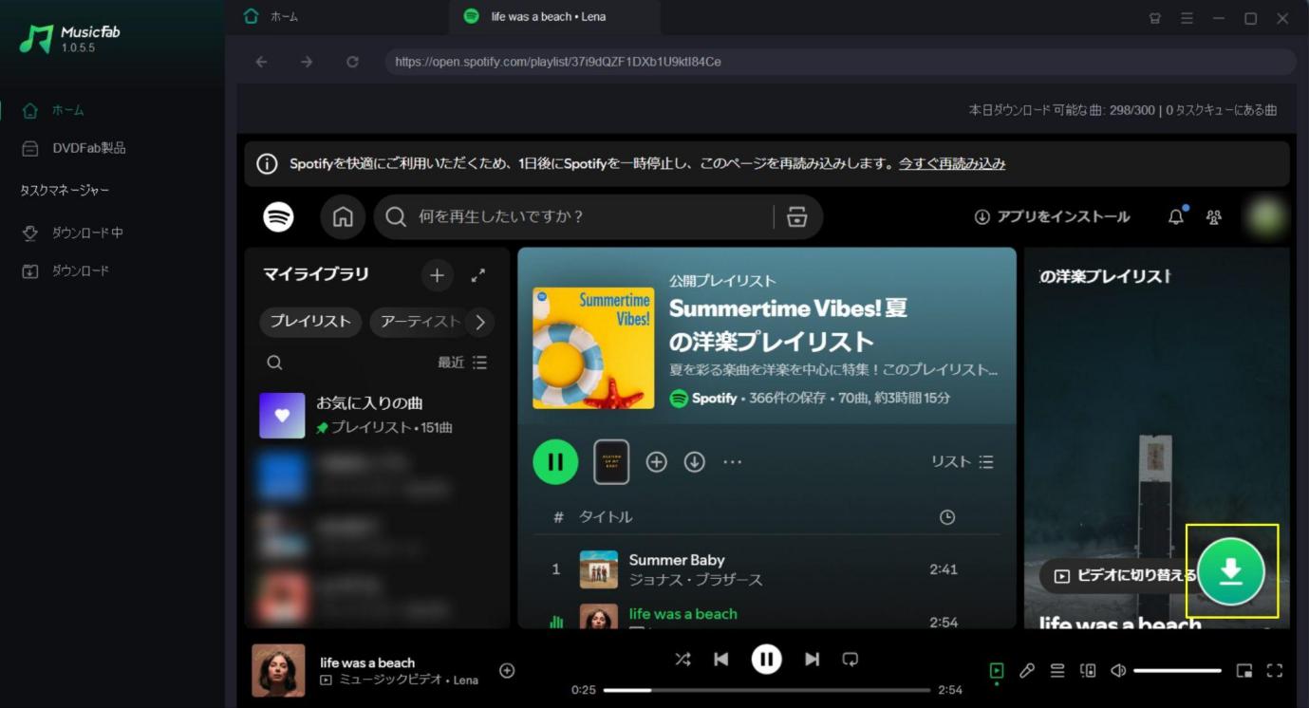Click アプリをインストール button
This screenshot has width=1309, height=708.
click(x=1052, y=216)
